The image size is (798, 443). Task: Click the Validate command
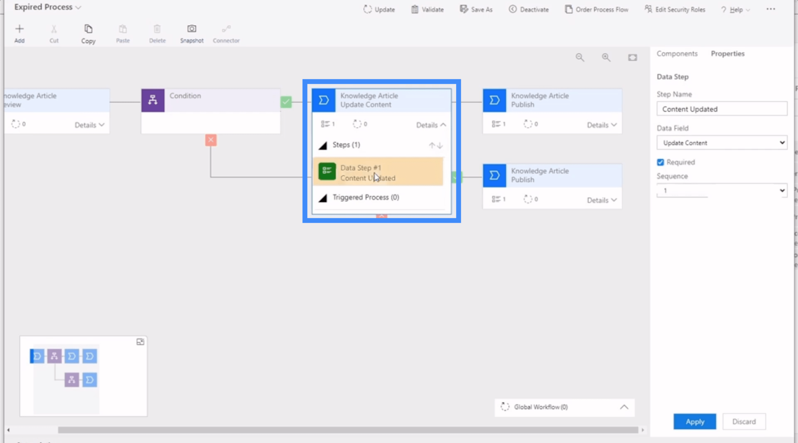pos(427,9)
